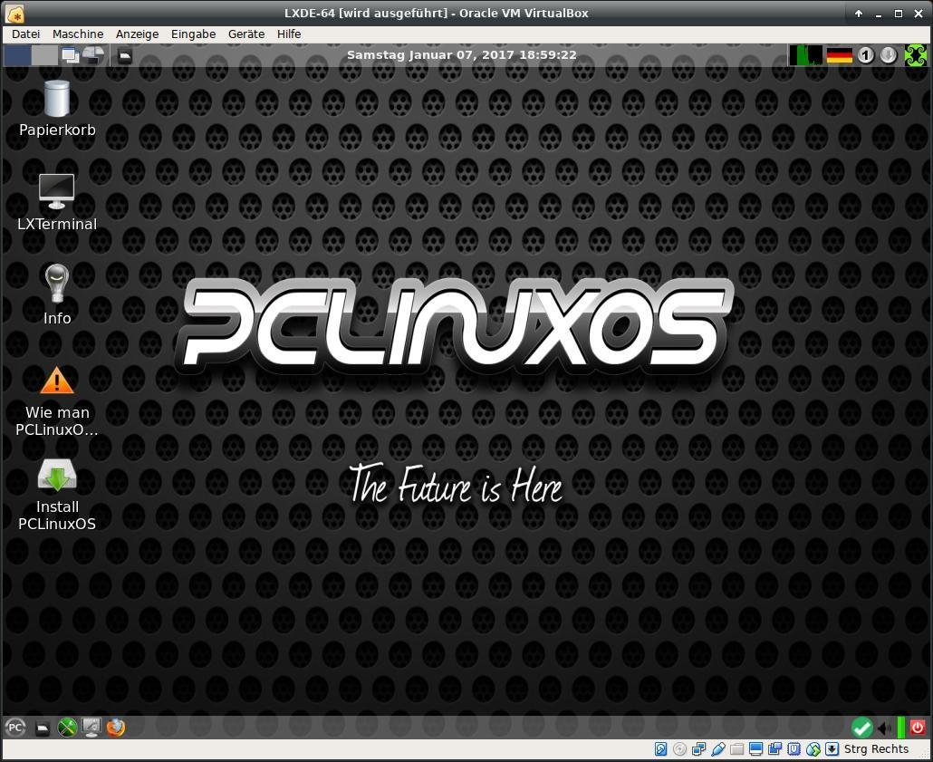The width and height of the screenshot is (933, 762).
Task: Click the show desktop icon in top panel
Action: 93,55
